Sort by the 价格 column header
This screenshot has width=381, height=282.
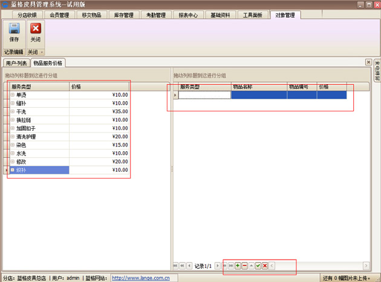(99, 87)
